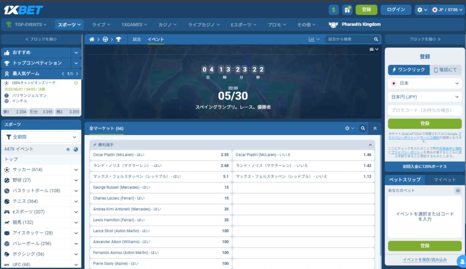The height and width of the screenshot is (269, 466).
Task: Open the gift bonus icon
Action: pos(347,10)
